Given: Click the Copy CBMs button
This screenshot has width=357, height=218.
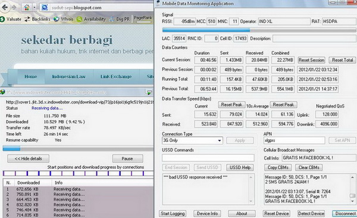Looking at the screenshot, I should [278, 168].
